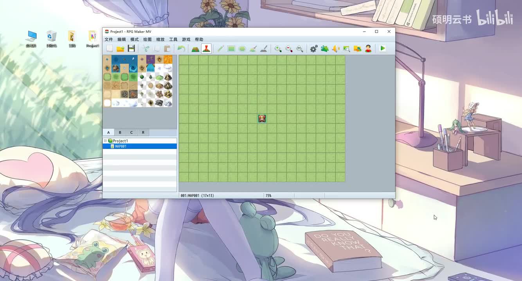
Task: Click the New Project toolbar icon
Action: click(x=110, y=48)
